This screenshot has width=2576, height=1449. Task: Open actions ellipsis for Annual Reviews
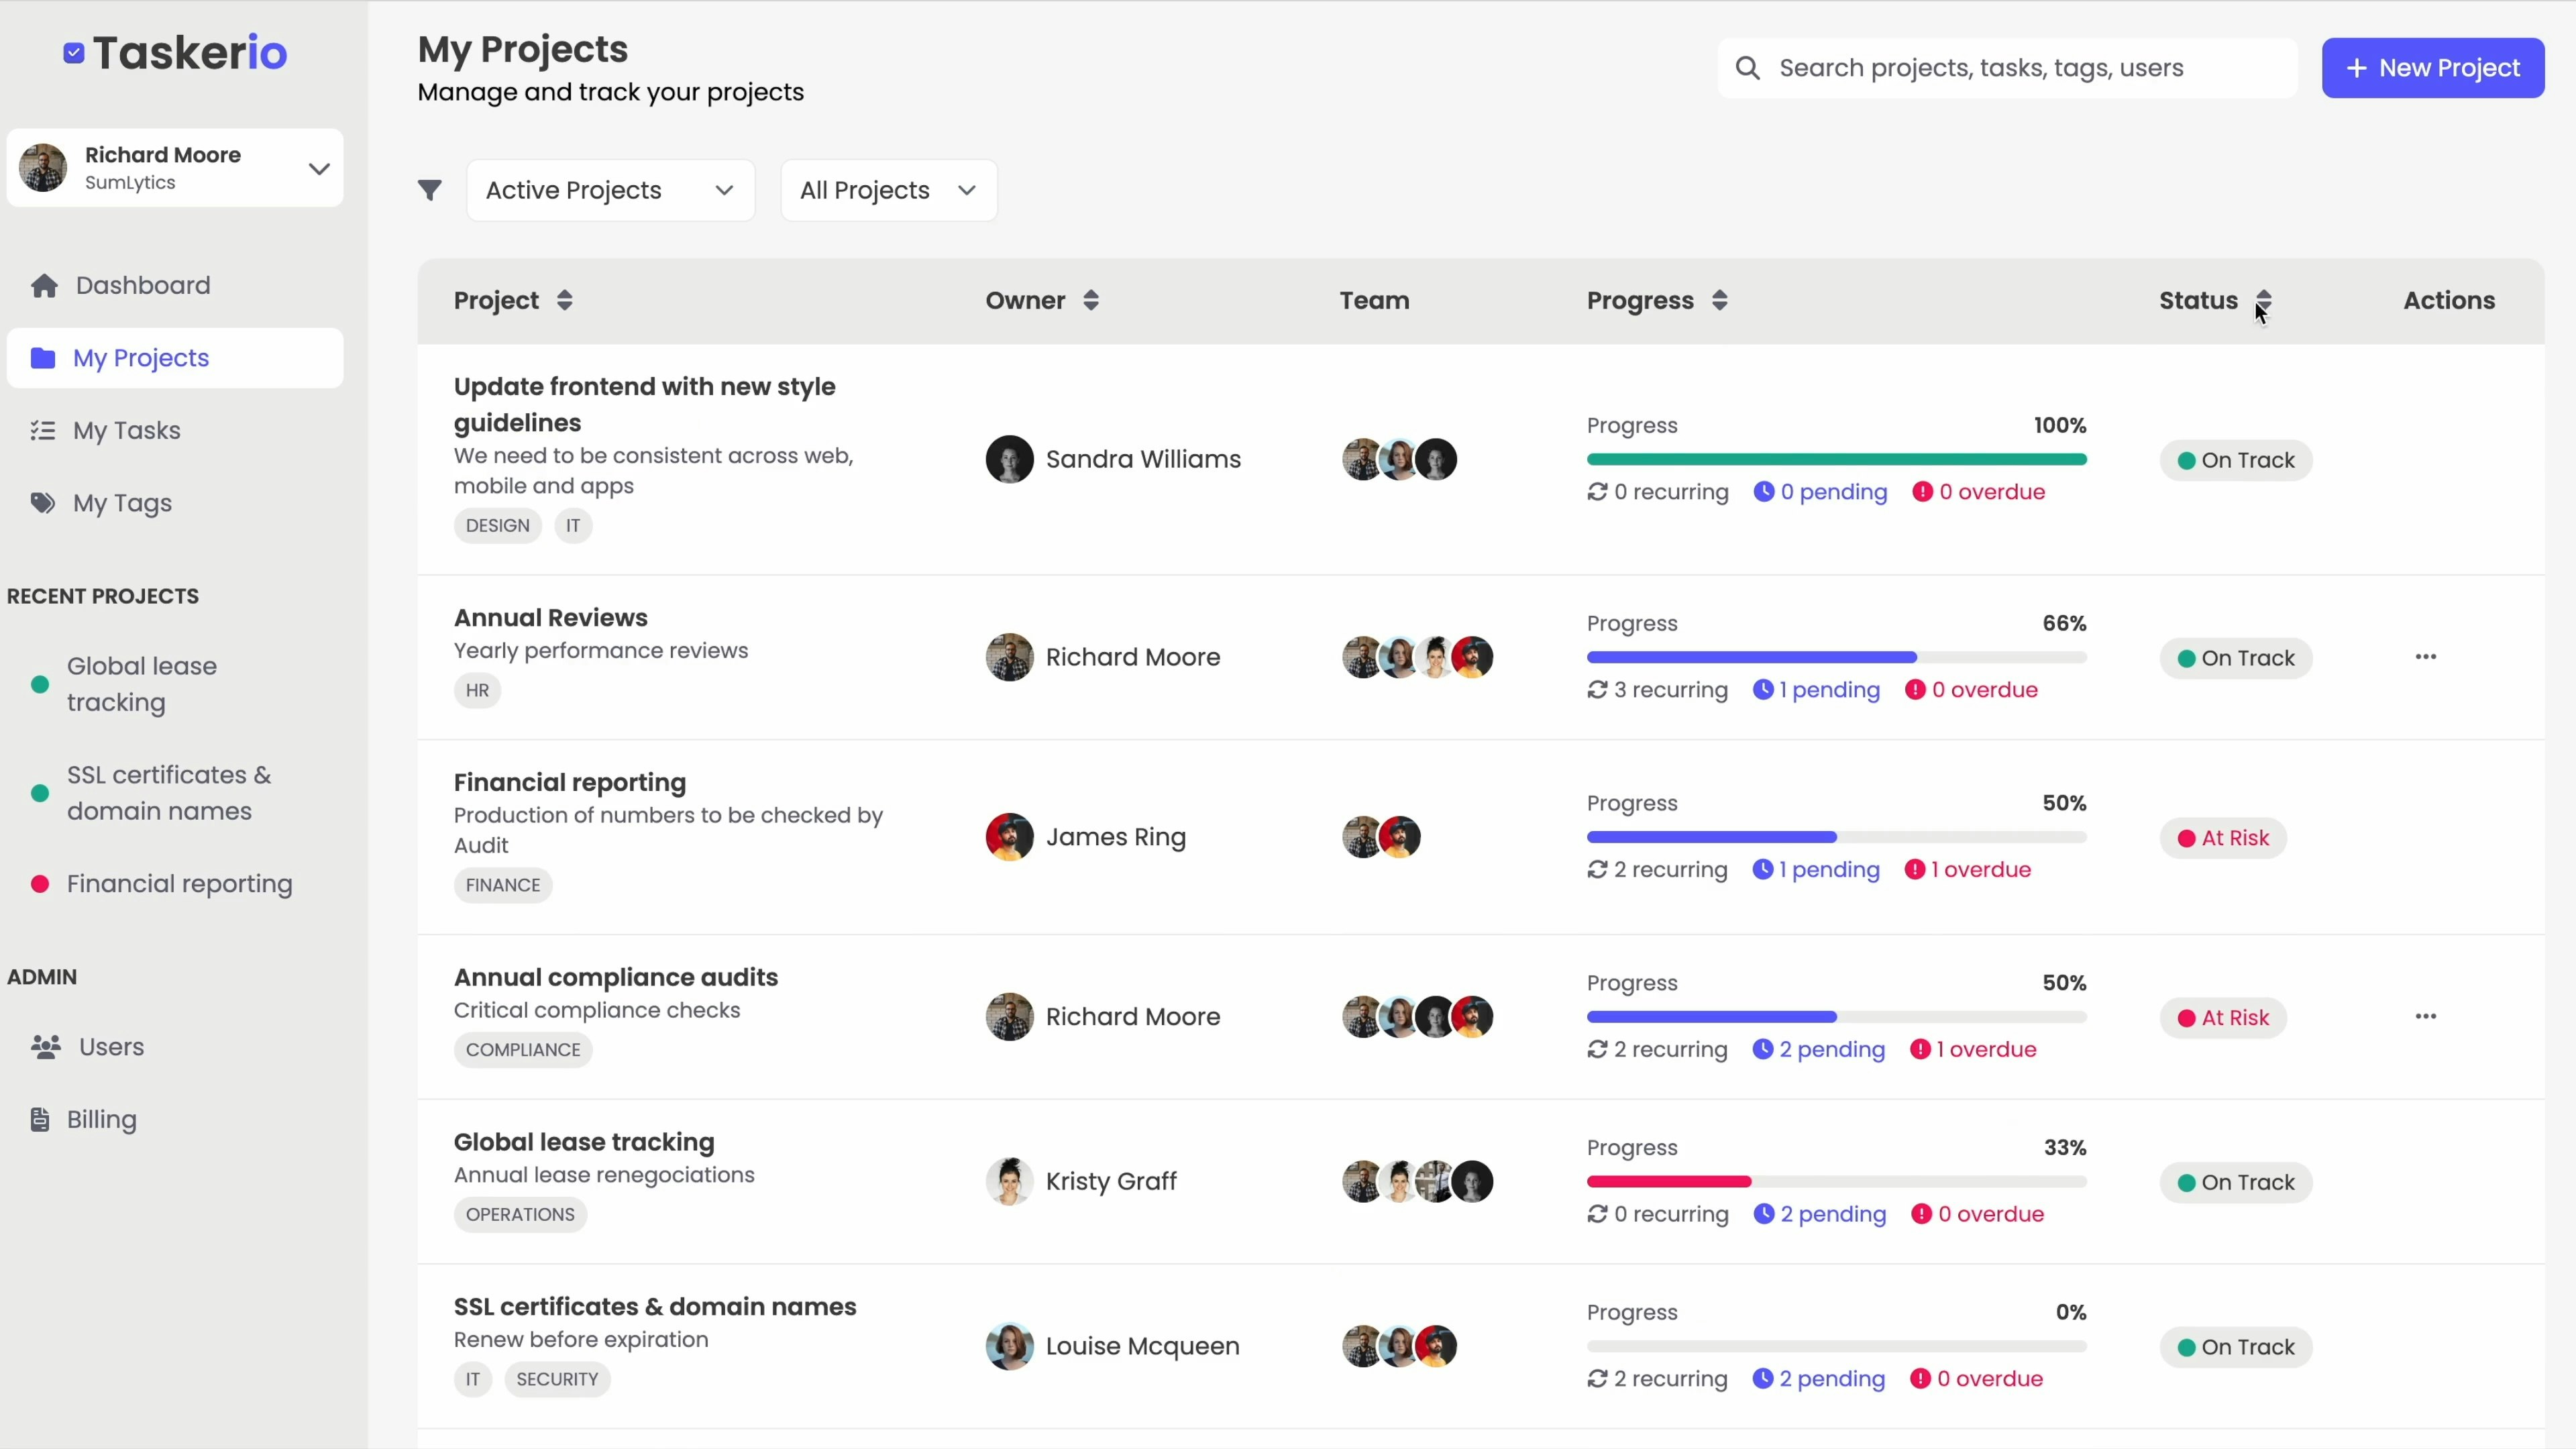(2425, 657)
